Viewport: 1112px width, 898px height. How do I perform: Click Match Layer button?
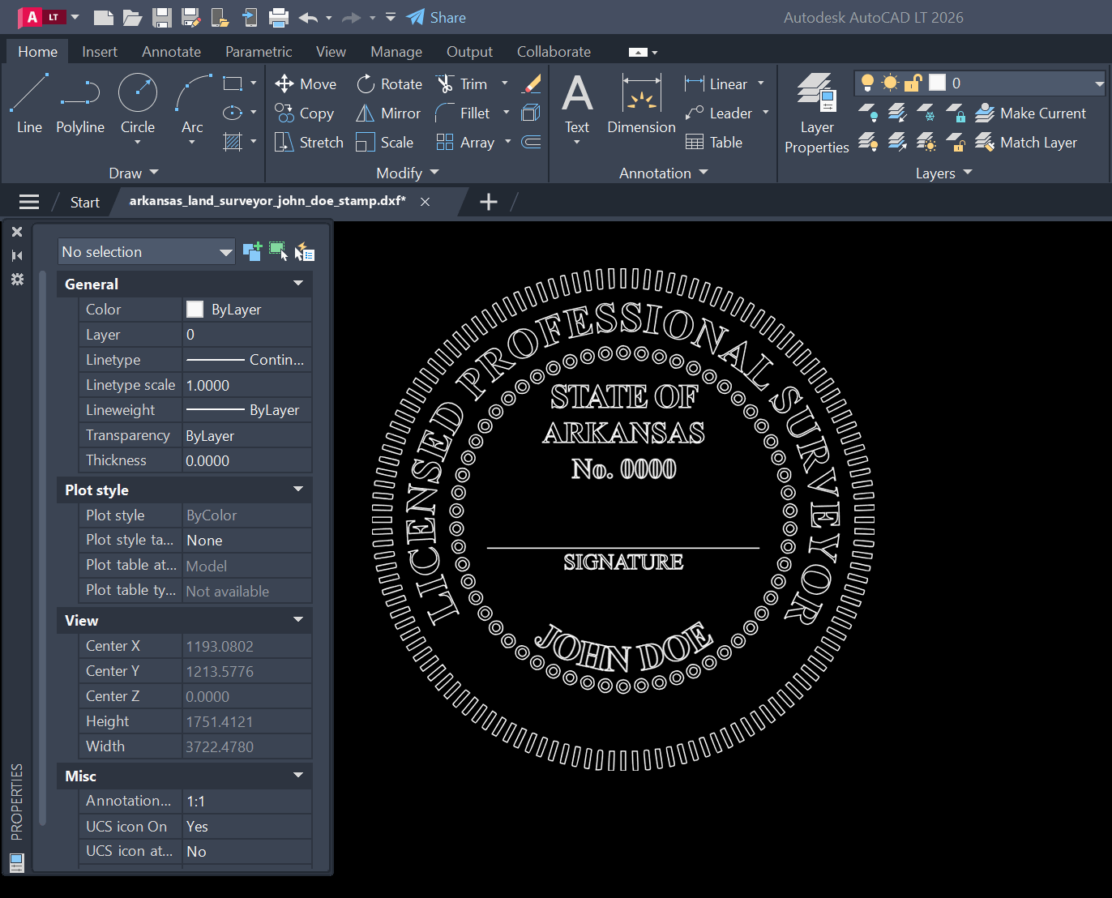1026,142
